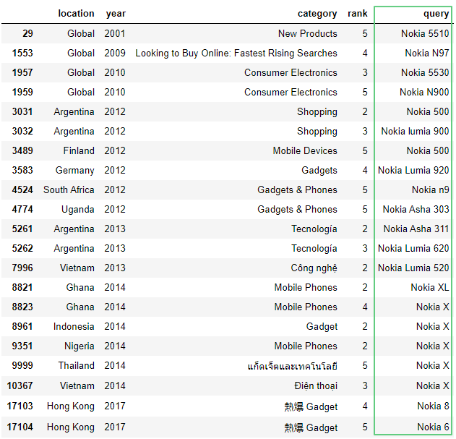Click the 'rank' column header
This screenshot has height=439, width=456.
point(358,14)
